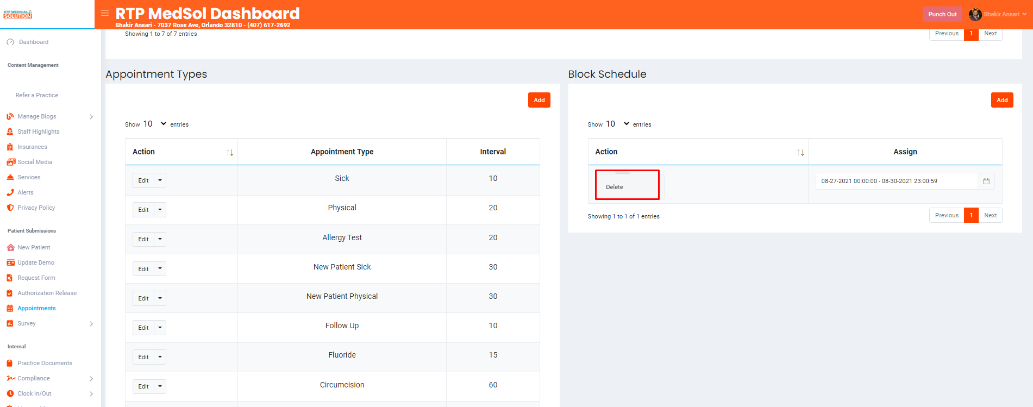Open Dashboard in sidebar
The width and height of the screenshot is (1033, 407).
(34, 42)
